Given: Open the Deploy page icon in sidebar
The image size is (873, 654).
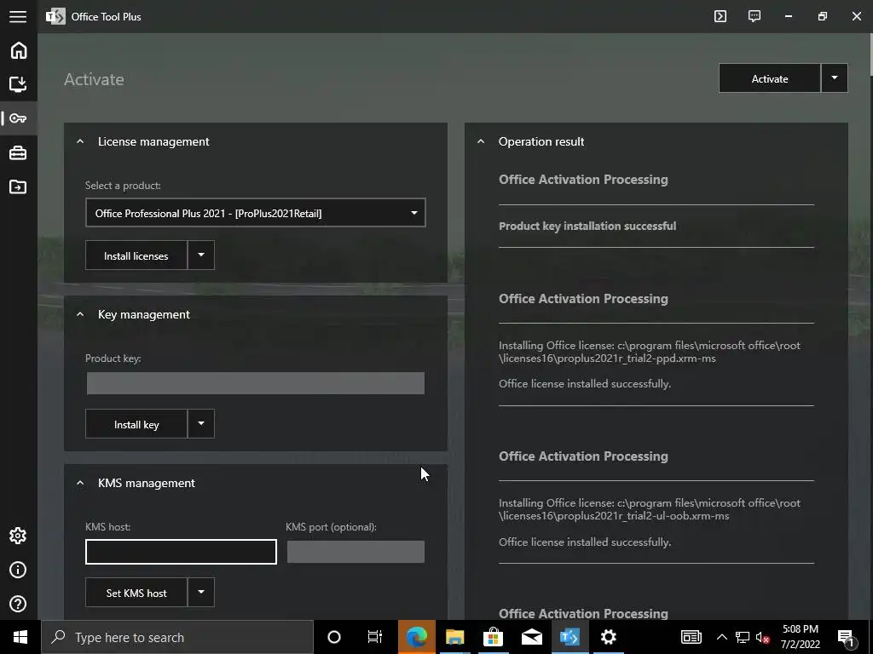Looking at the screenshot, I should click(19, 84).
